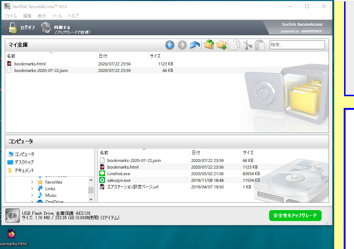
Task: Click the 11534 KB size value
Action: (251, 180)
